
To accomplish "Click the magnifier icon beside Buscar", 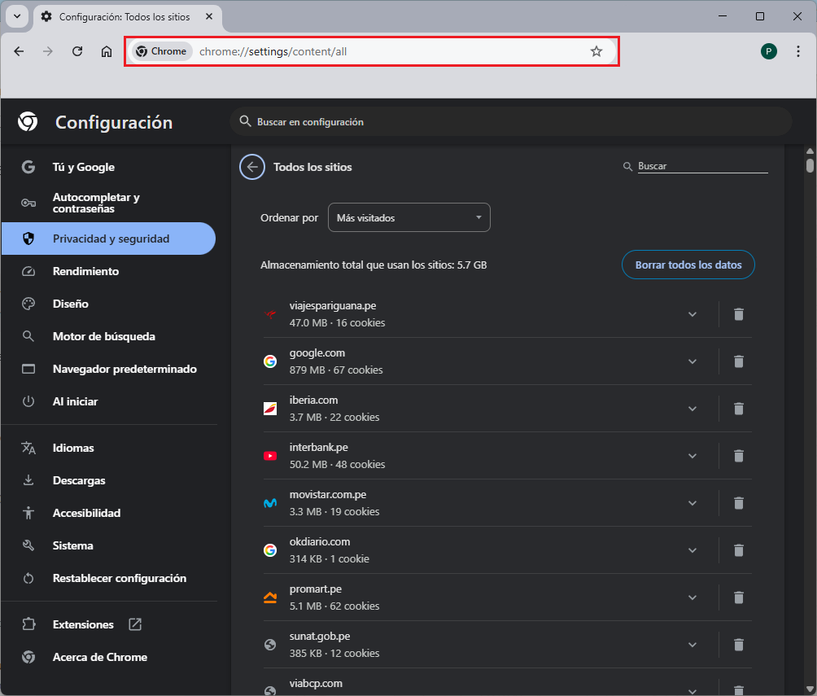I will pyautogui.click(x=628, y=166).
